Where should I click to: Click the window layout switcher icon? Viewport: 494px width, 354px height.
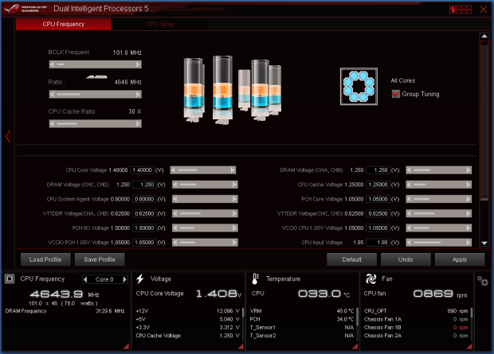pos(461,10)
